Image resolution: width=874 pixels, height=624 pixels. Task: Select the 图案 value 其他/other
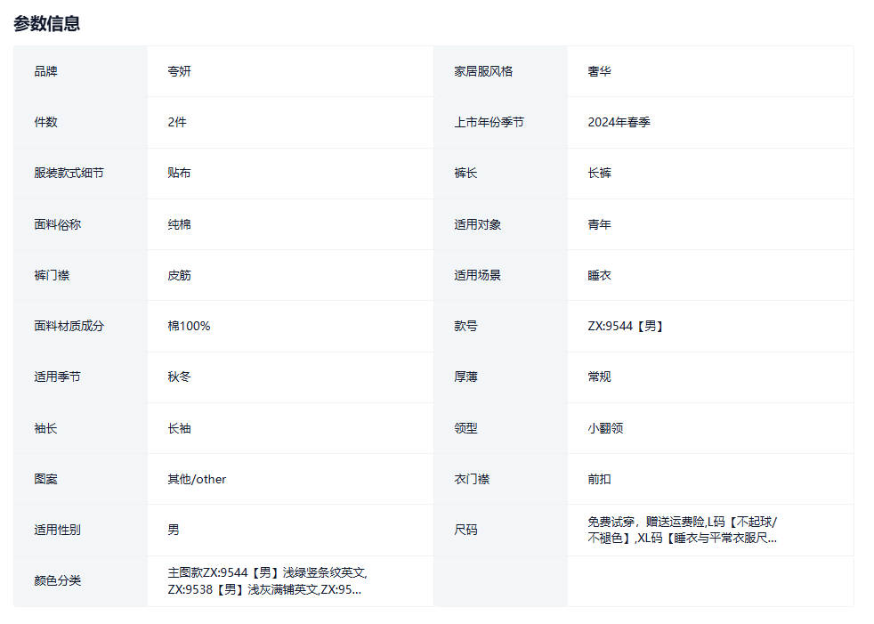tap(197, 479)
